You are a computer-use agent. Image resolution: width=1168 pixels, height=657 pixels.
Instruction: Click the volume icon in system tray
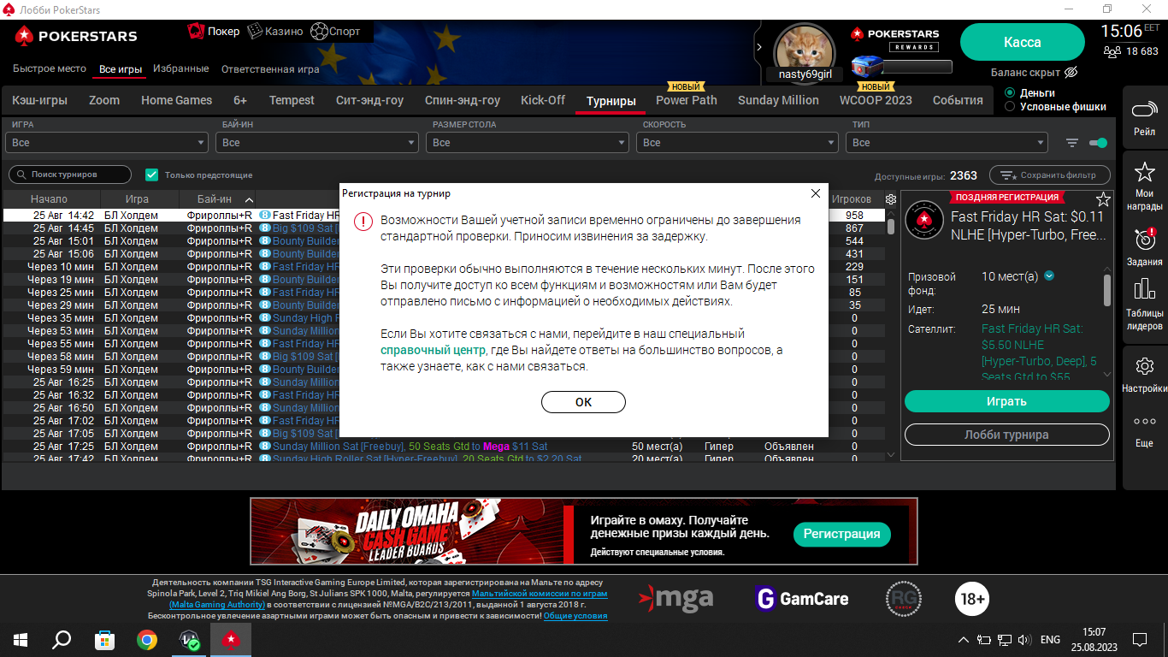pos(1025,639)
